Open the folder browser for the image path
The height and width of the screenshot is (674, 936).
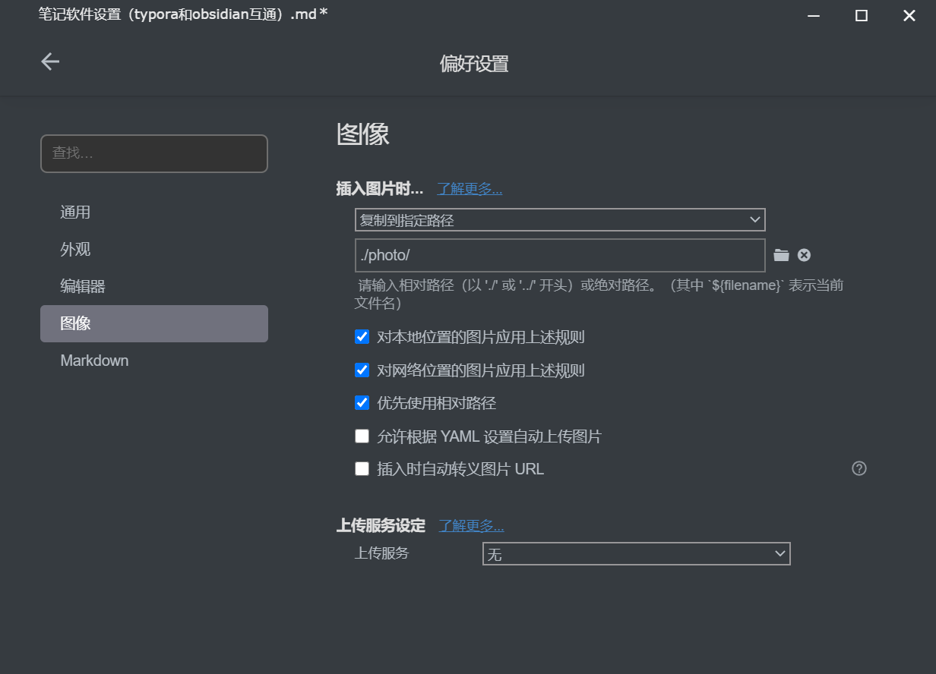781,255
